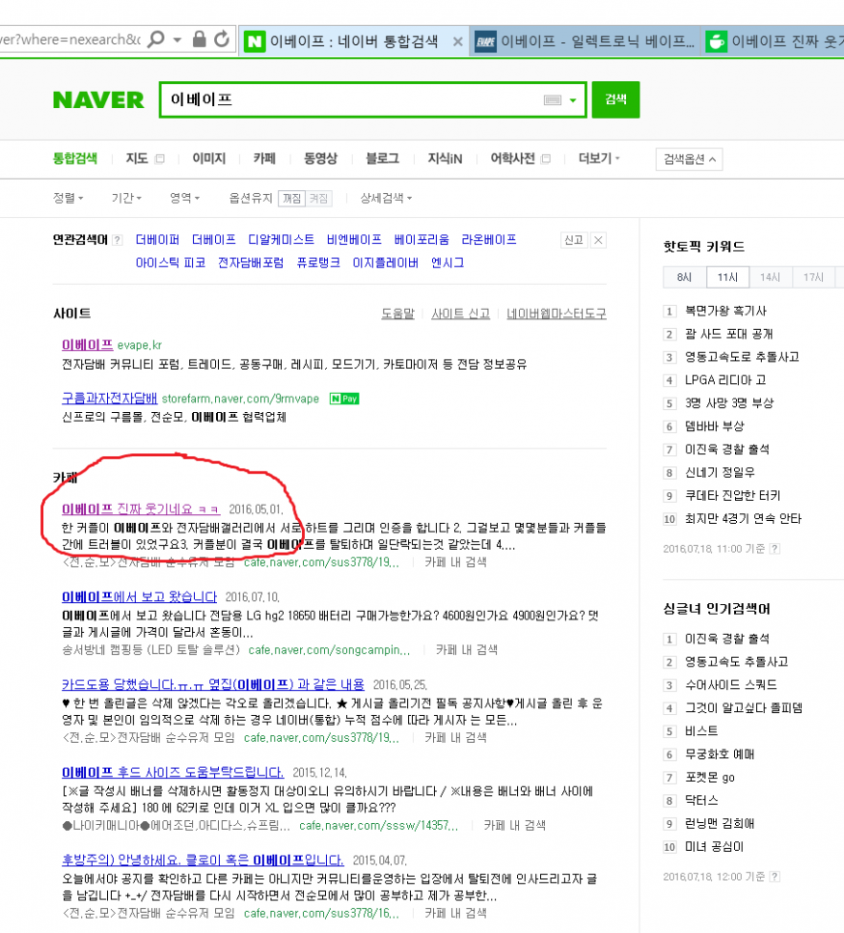This screenshot has height=933, width=844.
Task: Click the address bar padlock icon
Action: [199, 40]
